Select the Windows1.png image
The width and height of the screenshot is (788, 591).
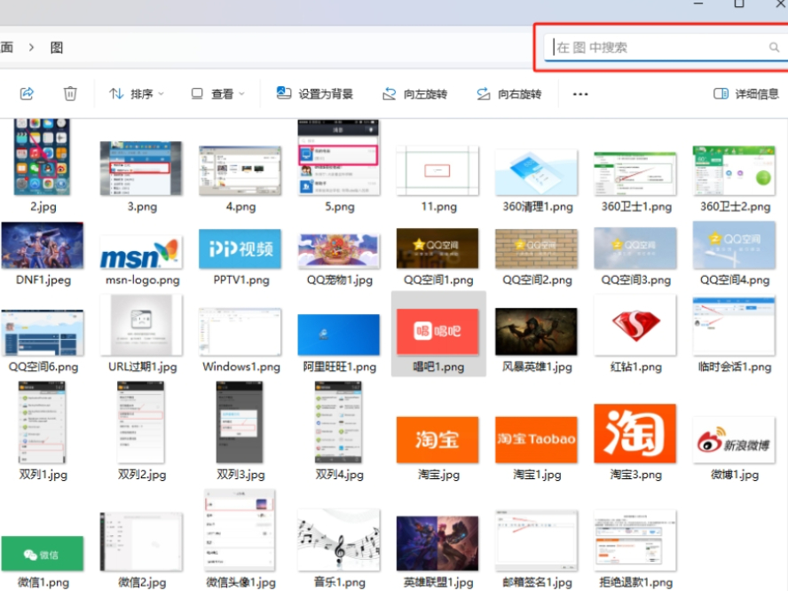coord(240,332)
